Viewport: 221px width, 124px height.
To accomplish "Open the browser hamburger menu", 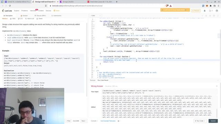I will (219, 6).
